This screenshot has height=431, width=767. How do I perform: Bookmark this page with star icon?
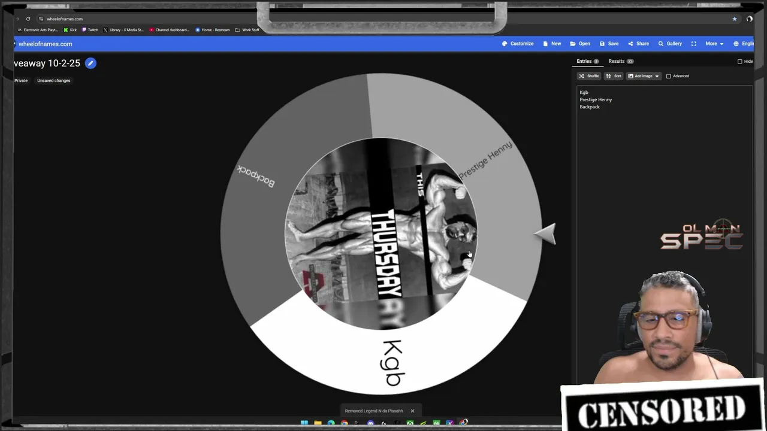click(x=735, y=19)
